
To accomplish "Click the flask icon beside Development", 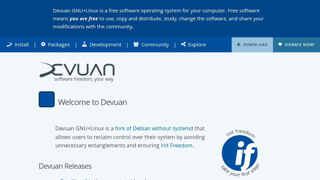I will [x=84, y=44].
